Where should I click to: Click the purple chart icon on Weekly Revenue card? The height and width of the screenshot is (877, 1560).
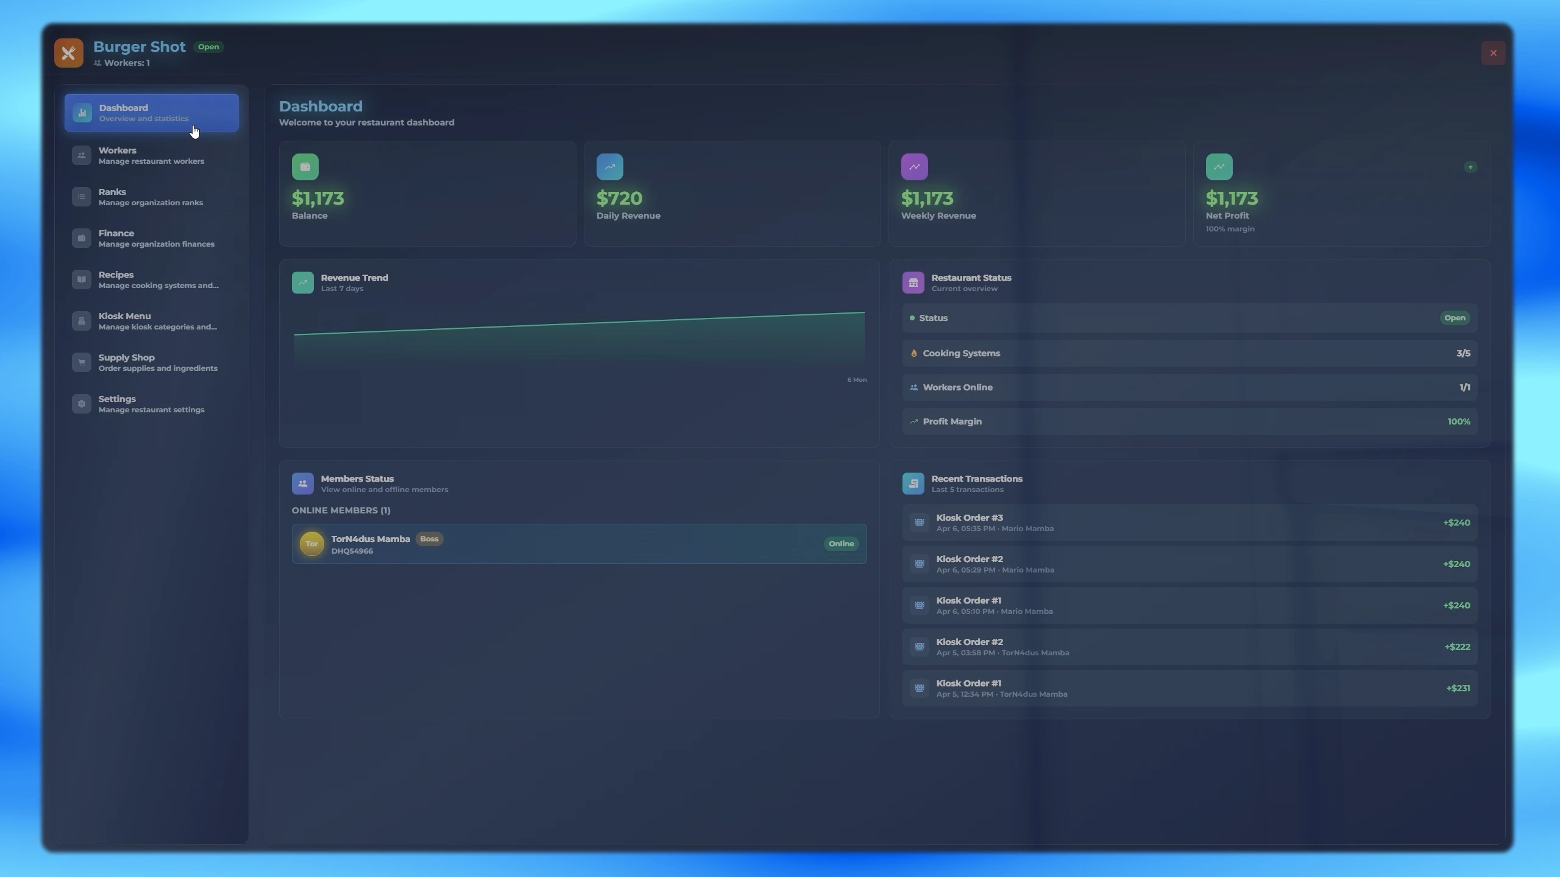pyautogui.click(x=915, y=167)
